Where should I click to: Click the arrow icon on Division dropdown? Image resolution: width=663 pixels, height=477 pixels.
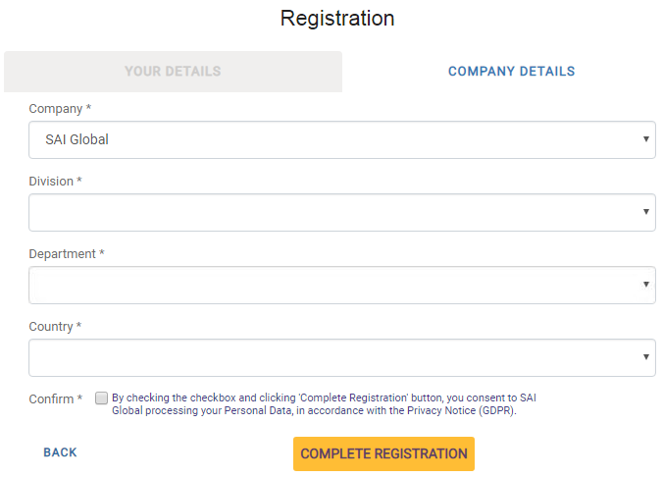646,212
